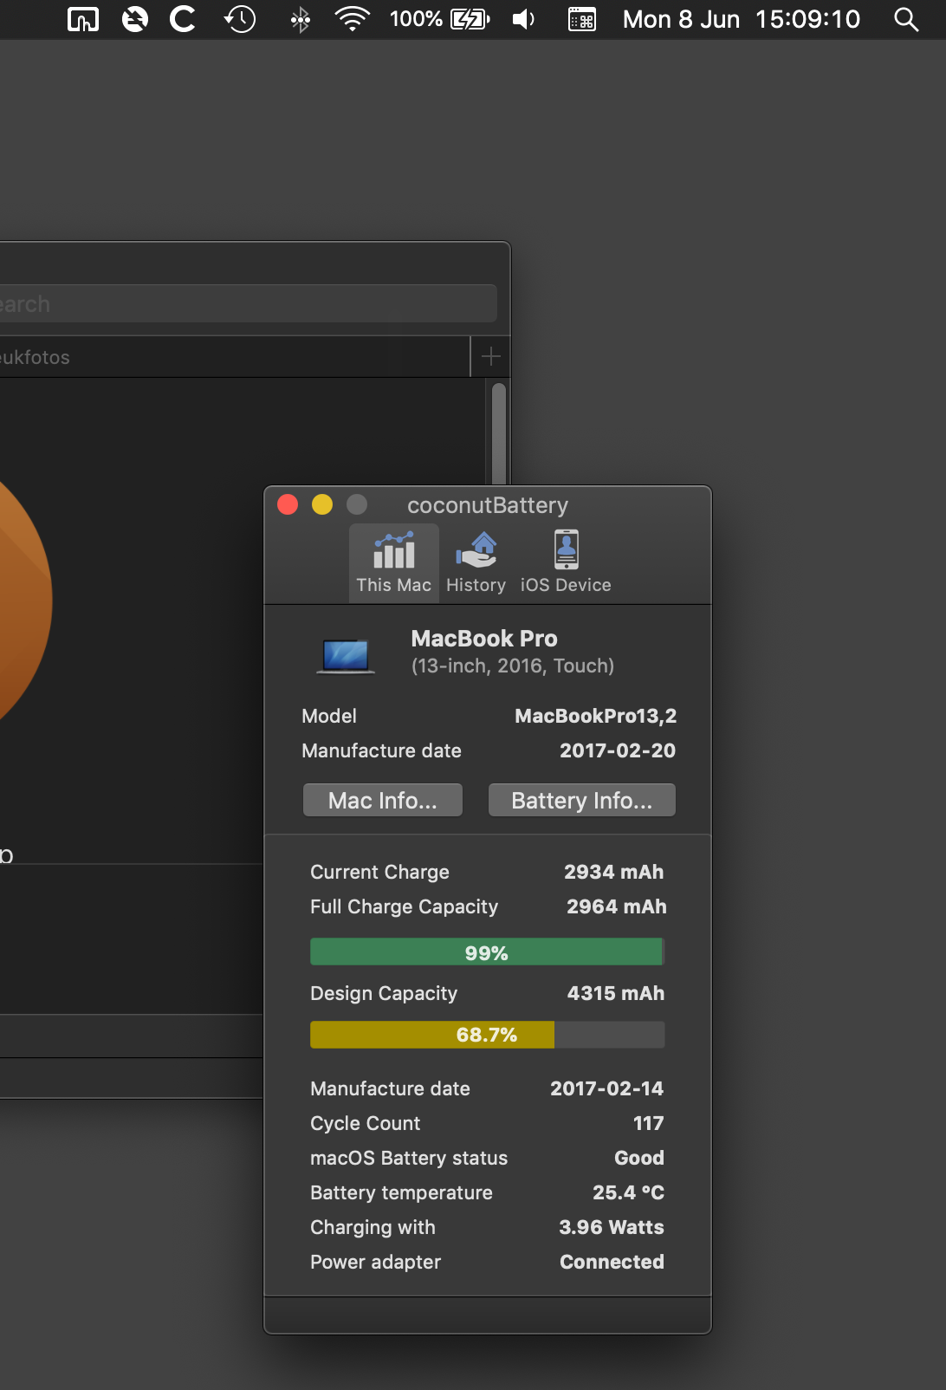
Task: Select the row ending in ukfotos in the background window
Action: tap(234, 357)
